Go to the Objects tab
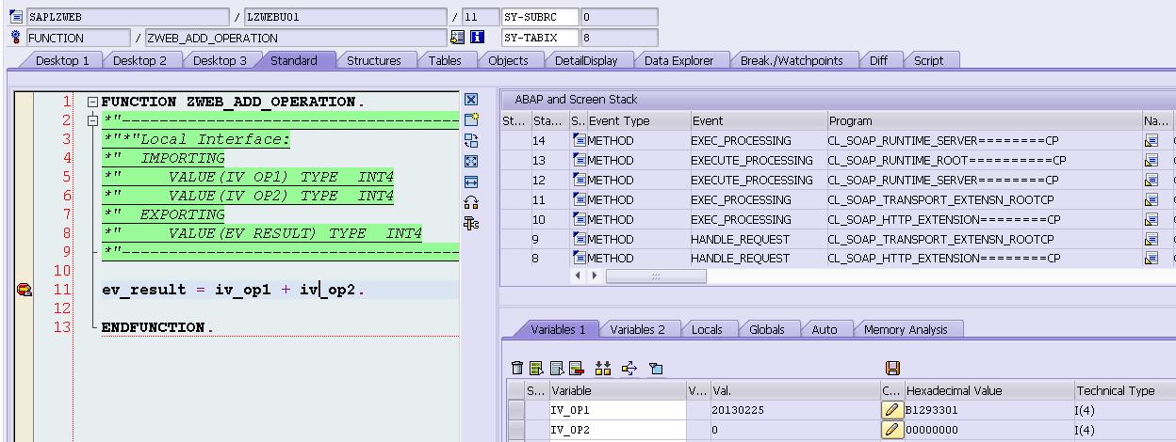Screen dimensions: 1176x442 pos(508,60)
